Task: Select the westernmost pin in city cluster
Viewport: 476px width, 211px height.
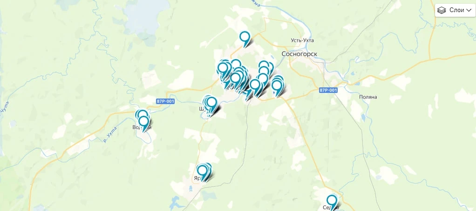Action: 223,71
